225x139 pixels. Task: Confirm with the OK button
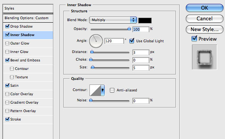coord(205,8)
